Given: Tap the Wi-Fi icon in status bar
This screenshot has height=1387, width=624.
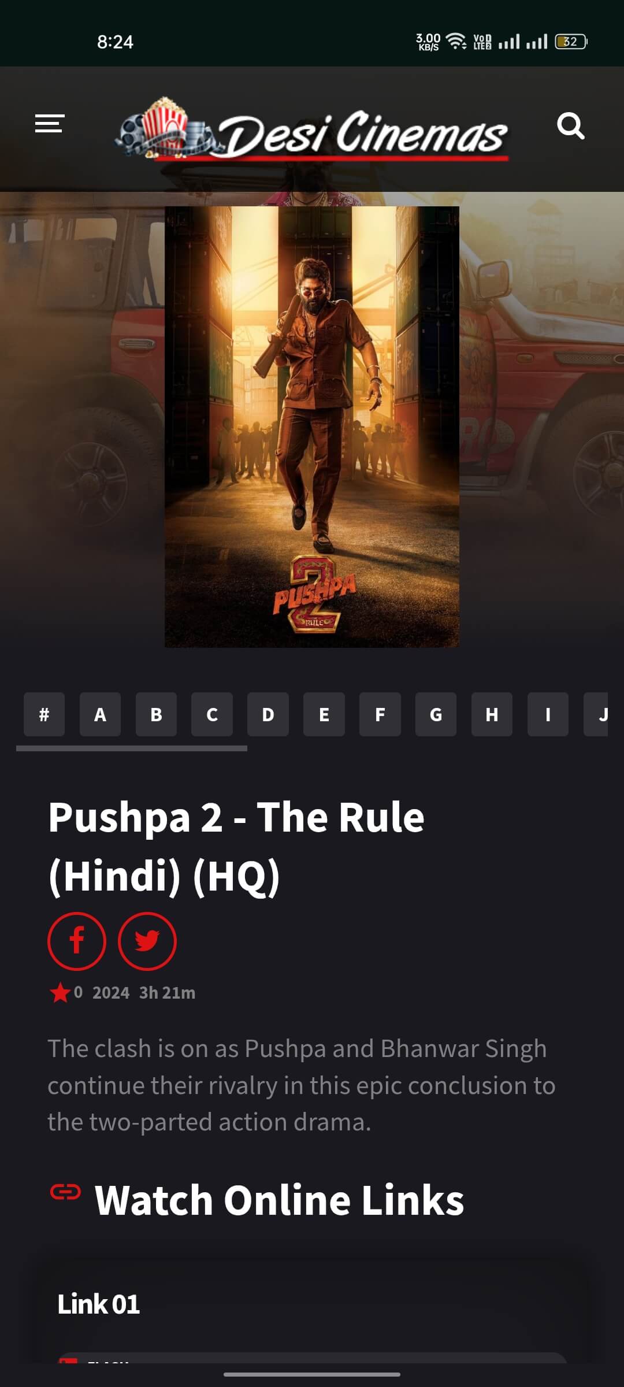Looking at the screenshot, I should (x=456, y=42).
